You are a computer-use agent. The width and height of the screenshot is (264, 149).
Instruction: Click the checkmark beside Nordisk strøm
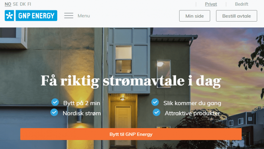pos(54,112)
